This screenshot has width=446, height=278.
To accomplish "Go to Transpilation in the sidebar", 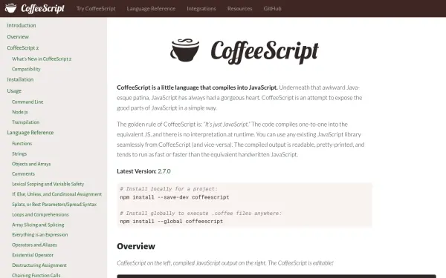I will coord(25,122).
